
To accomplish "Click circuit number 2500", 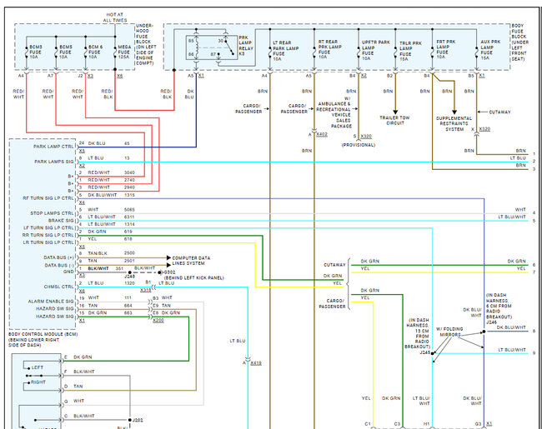I will click(129, 253).
